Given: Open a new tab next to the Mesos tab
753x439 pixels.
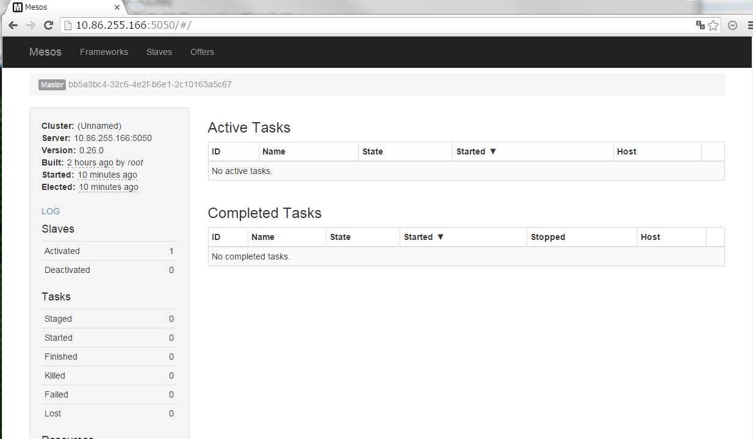Looking at the screenshot, I should (137, 7).
